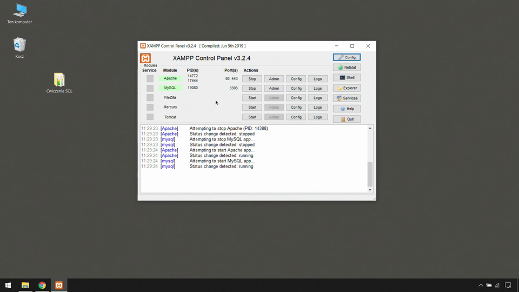Toggle the Apache service checkbox

point(150,79)
